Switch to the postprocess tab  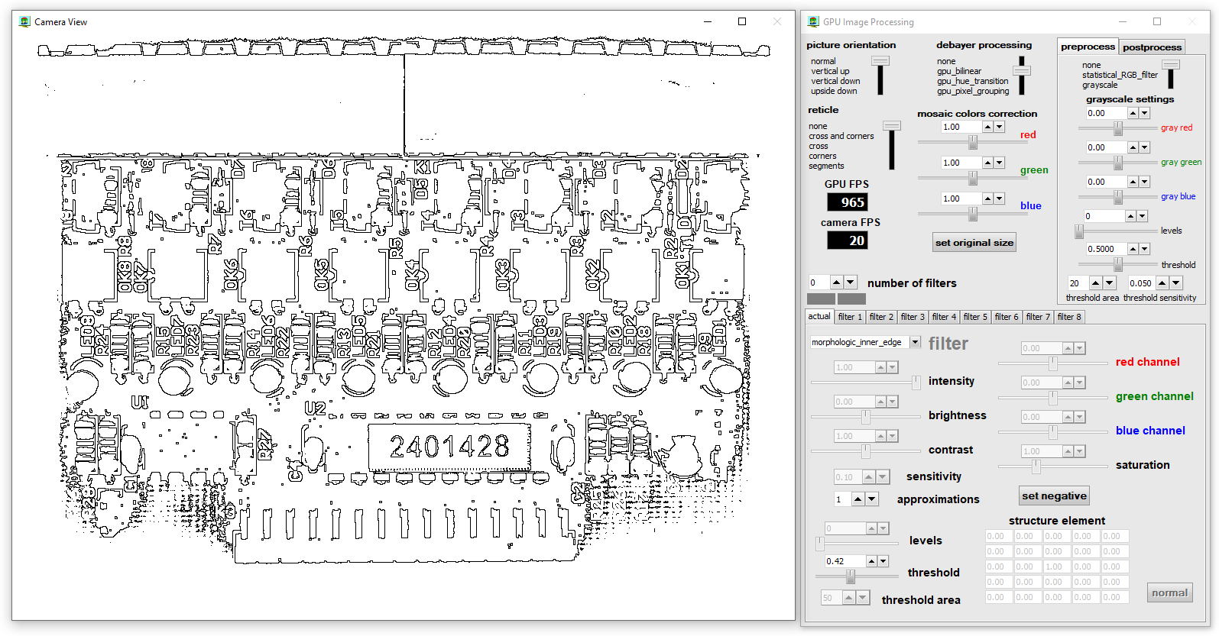tap(1152, 47)
